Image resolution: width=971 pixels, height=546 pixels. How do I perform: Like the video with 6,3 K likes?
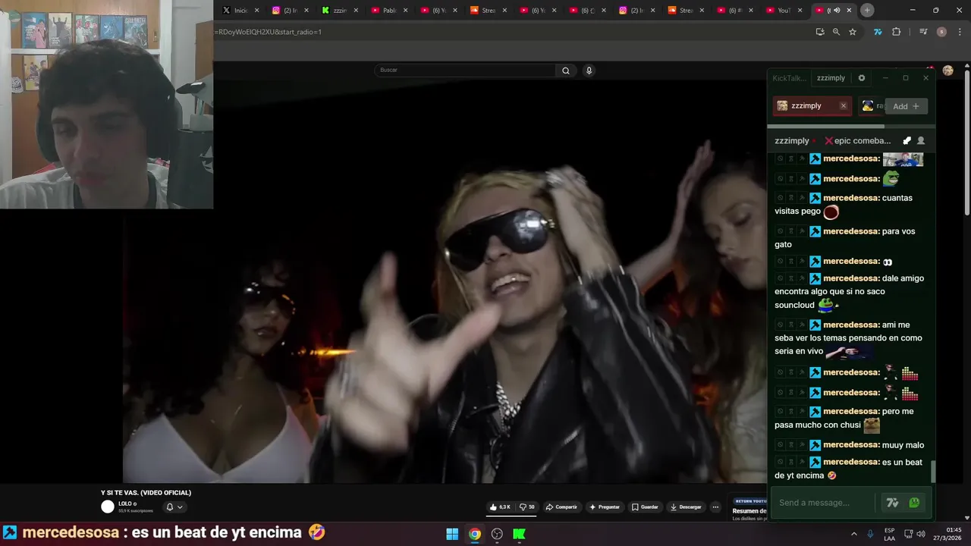501,507
